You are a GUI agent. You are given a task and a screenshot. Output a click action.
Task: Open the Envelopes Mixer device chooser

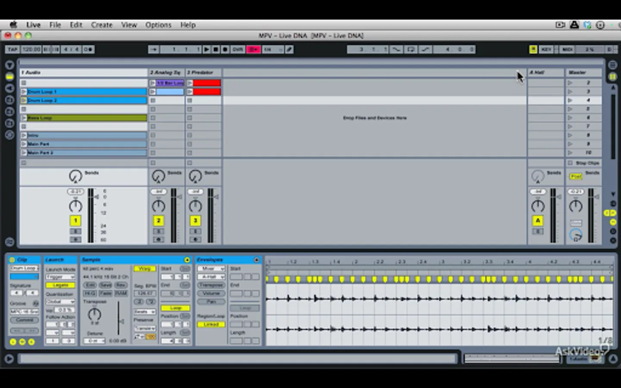tap(211, 269)
